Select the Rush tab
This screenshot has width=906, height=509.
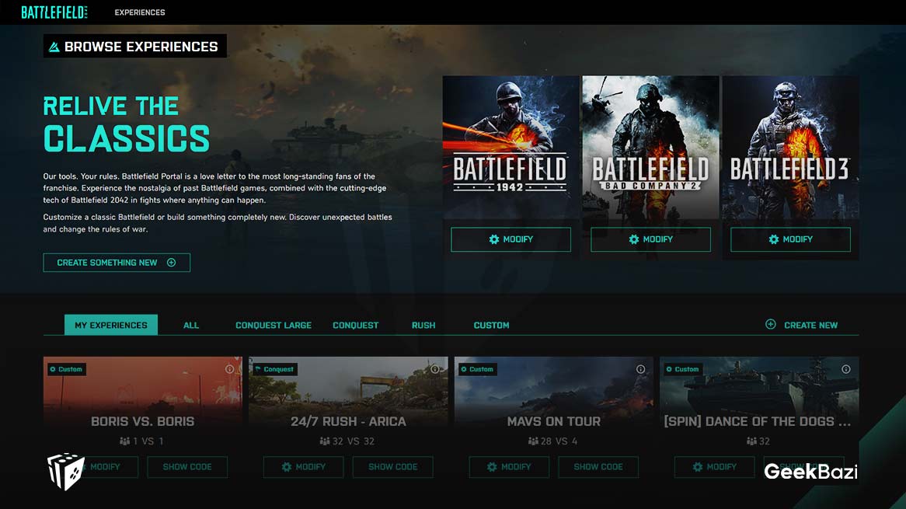point(423,326)
